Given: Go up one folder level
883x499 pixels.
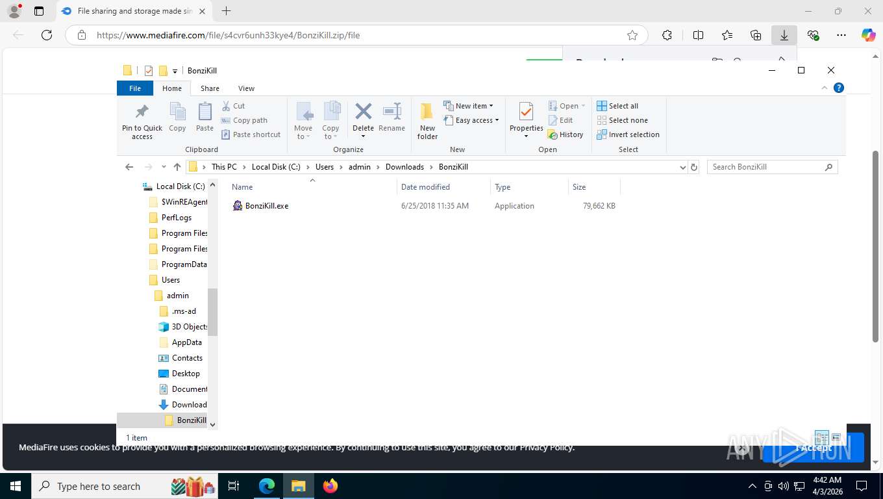Looking at the screenshot, I should (x=177, y=167).
